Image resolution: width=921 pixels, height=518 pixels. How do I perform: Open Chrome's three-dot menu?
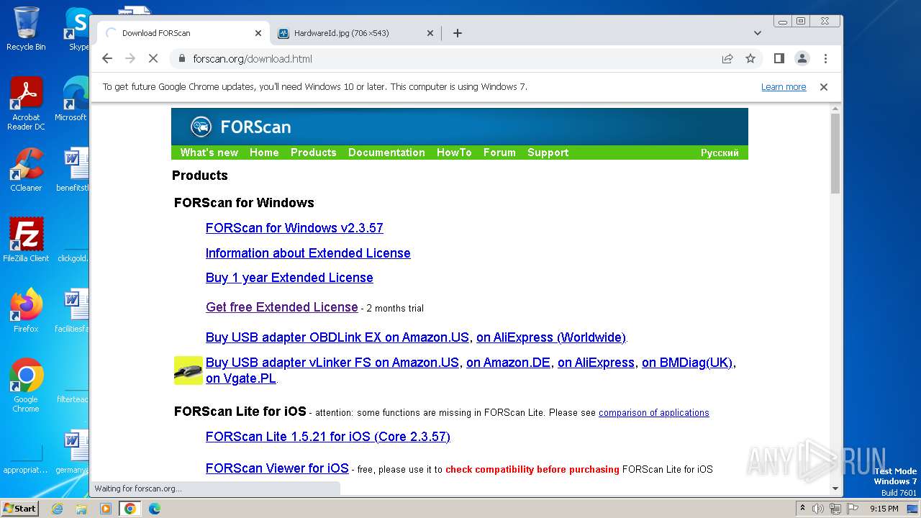825,58
